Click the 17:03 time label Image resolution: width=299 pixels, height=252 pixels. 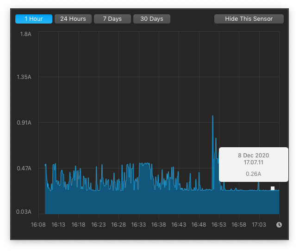[x=259, y=225]
